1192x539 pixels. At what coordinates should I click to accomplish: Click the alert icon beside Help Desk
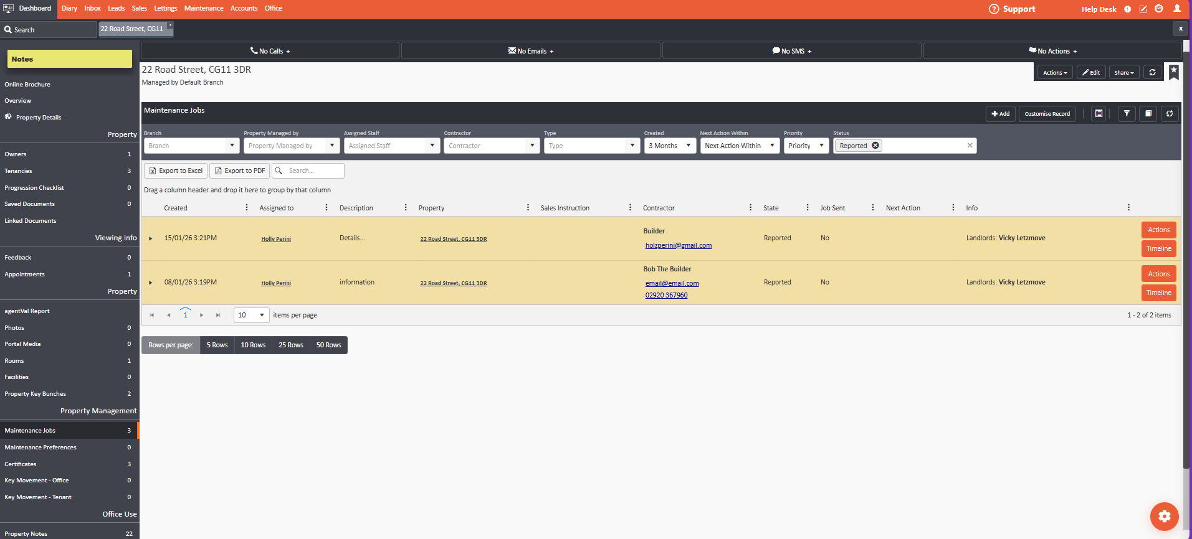(1127, 9)
